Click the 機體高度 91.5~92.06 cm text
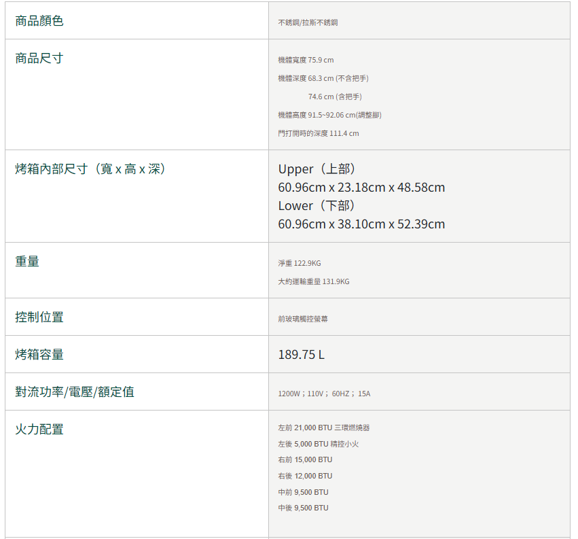 click(329, 115)
